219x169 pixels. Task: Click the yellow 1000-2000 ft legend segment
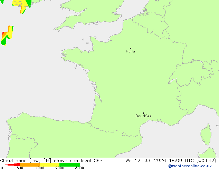click(x=50, y=165)
